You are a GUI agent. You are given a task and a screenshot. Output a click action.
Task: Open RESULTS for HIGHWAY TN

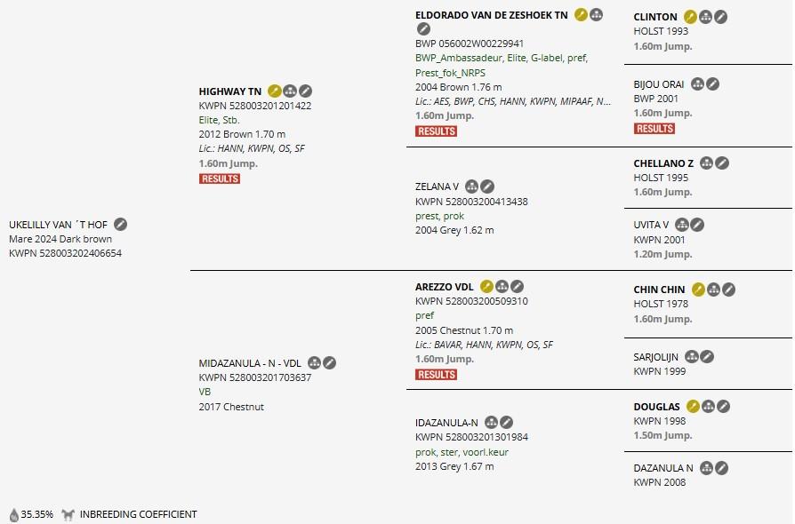click(x=220, y=179)
